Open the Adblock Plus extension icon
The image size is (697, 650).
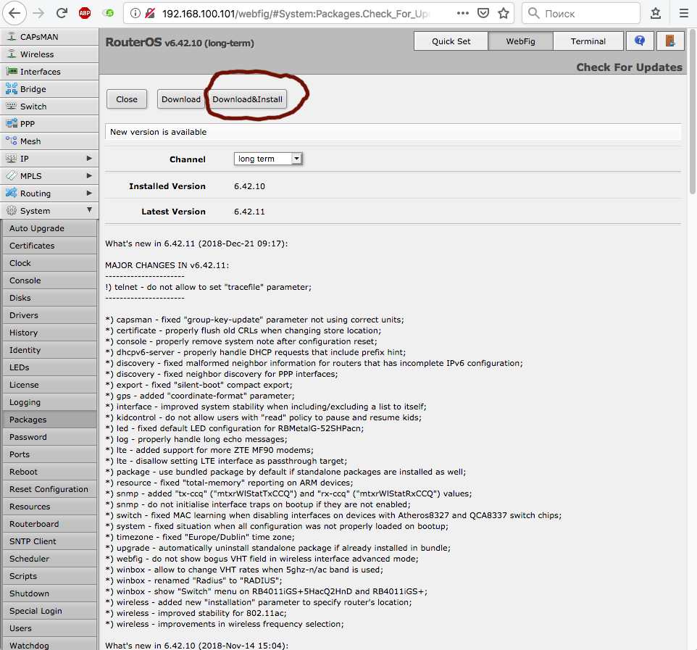85,13
